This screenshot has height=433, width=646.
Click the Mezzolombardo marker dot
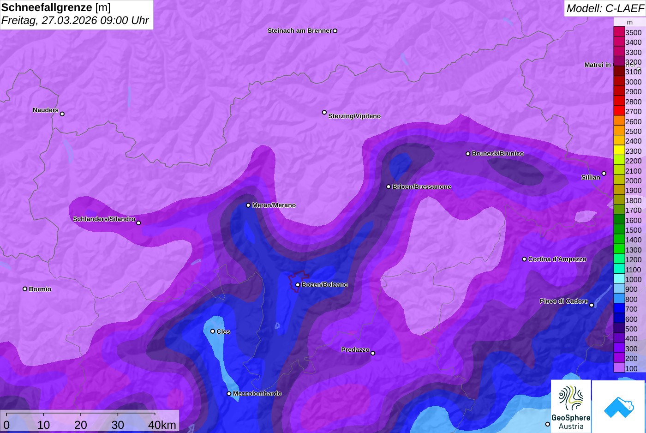pyautogui.click(x=229, y=394)
